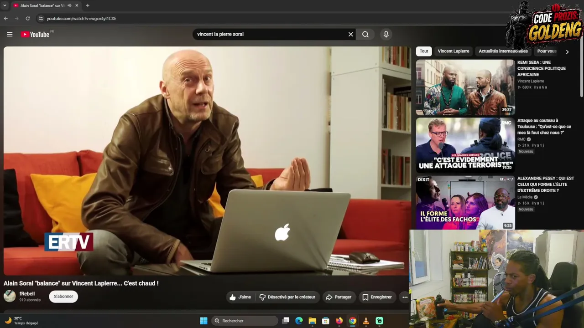Open the green app on the taskbar
The width and height of the screenshot is (584, 328).
pos(379,321)
